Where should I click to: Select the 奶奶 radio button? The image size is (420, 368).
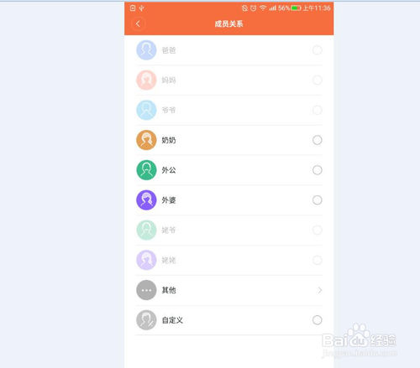pyautogui.click(x=318, y=140)
